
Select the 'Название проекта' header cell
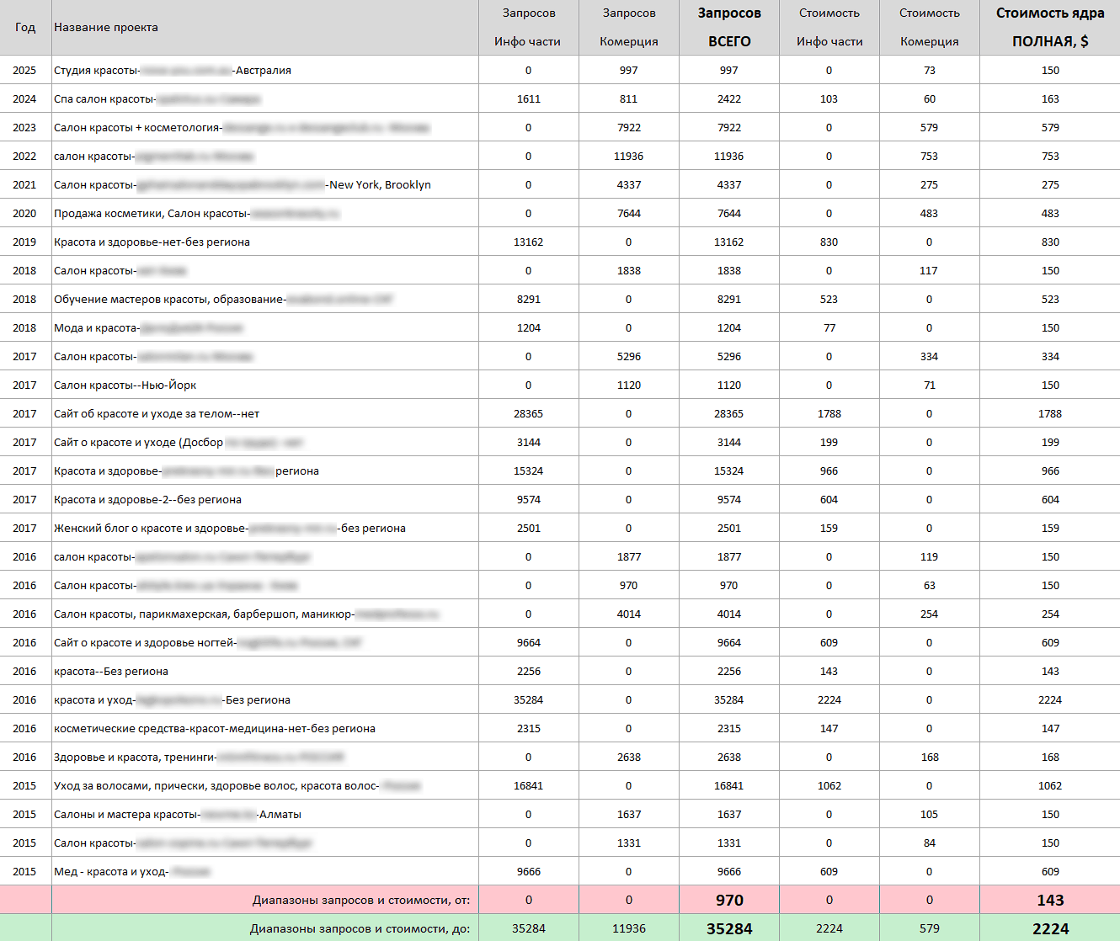(106, 28)
